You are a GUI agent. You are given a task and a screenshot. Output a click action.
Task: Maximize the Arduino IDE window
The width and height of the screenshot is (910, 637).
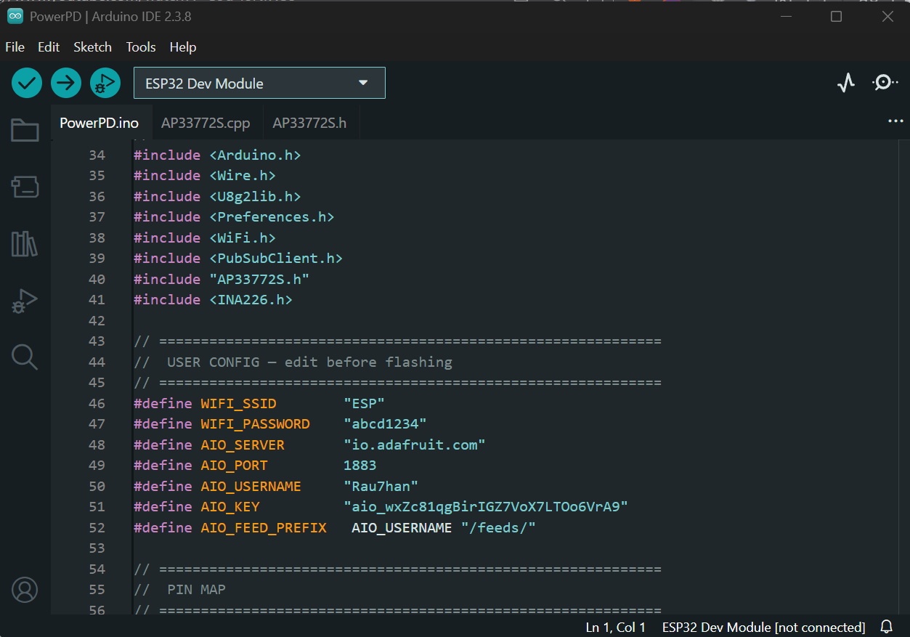[x=836, y=16]
